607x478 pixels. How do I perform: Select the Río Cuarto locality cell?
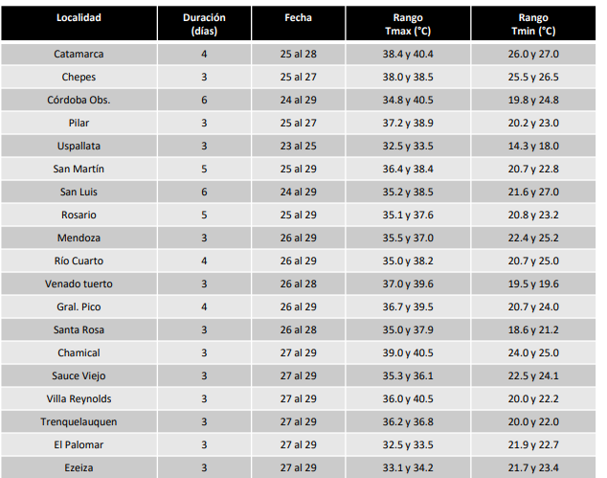tap(79, 262)
